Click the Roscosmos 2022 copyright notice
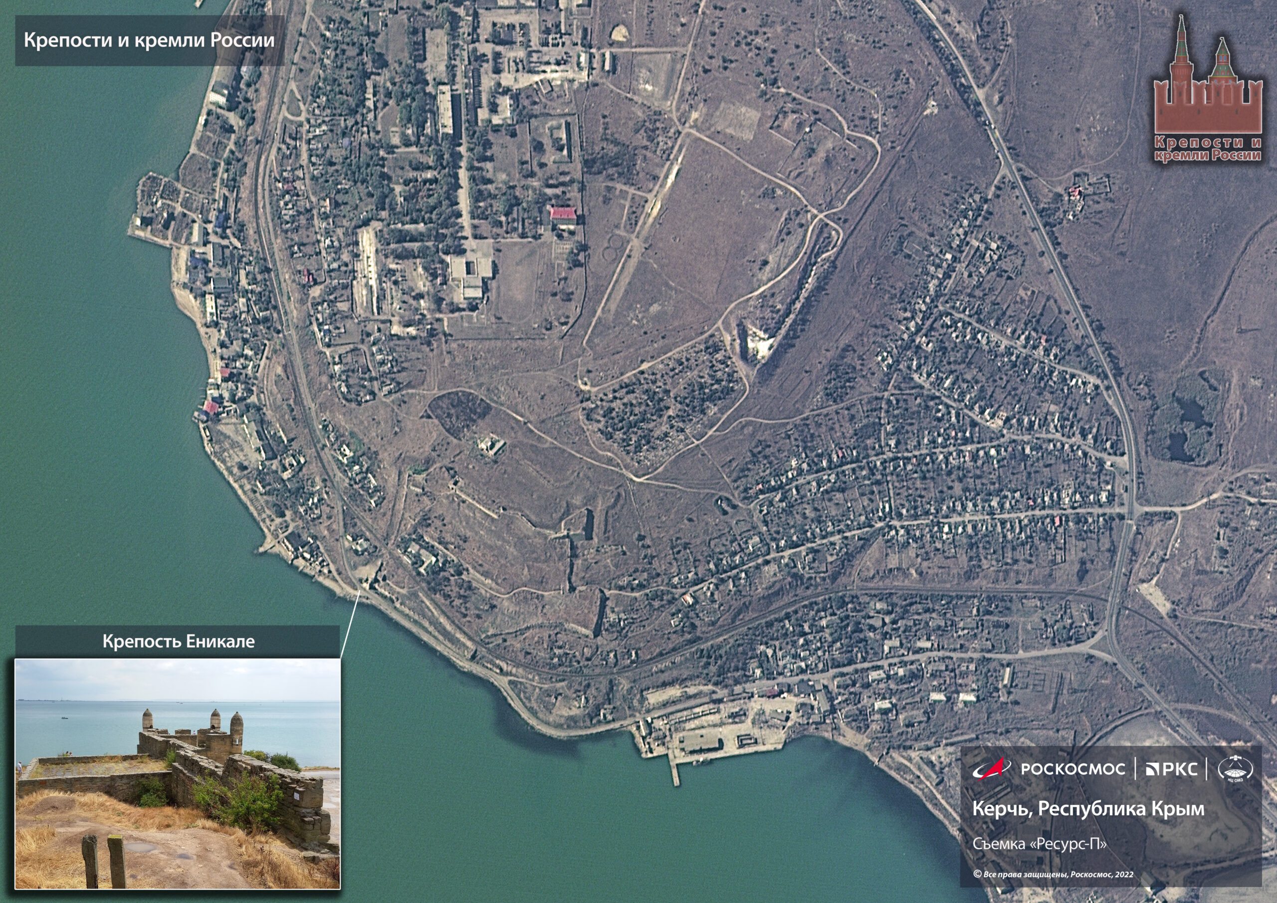This screenshot has width=1277, height=903. click(x=1053, y=874)
